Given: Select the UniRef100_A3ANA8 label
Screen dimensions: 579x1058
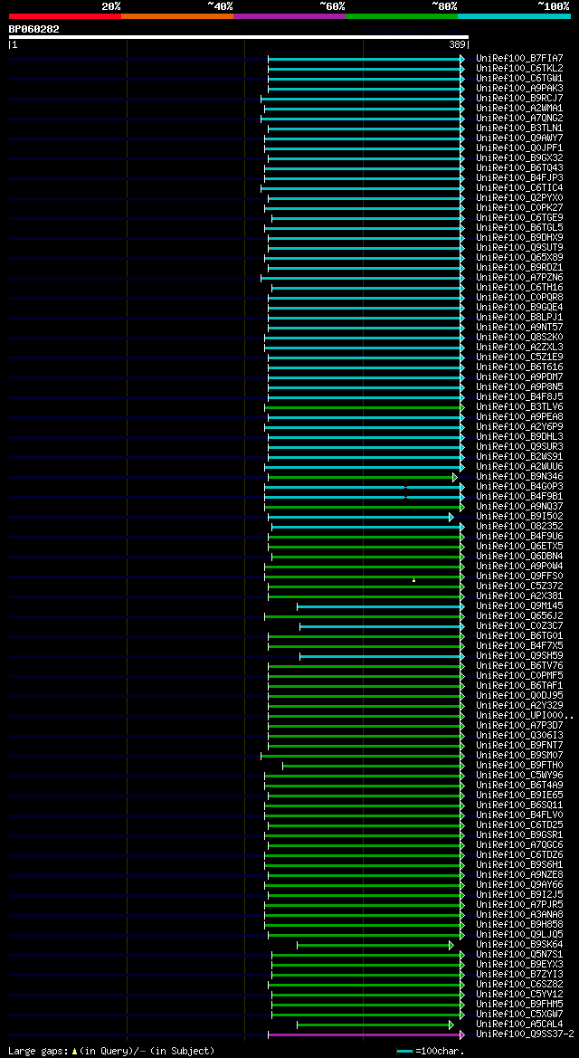Looking at the screenshot, I should [x=519, y=914].
